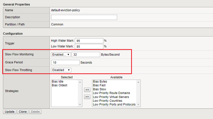Select Bias Idle in Selected list
The height and width of the screenshot is (119, 213).
click(x=58, y=82)
